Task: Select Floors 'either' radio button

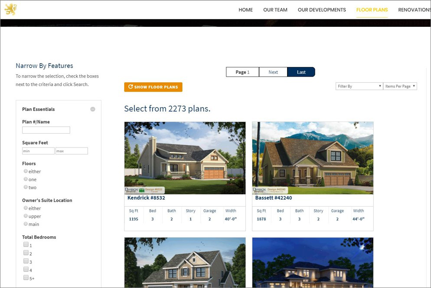Action: pos(26,171)
